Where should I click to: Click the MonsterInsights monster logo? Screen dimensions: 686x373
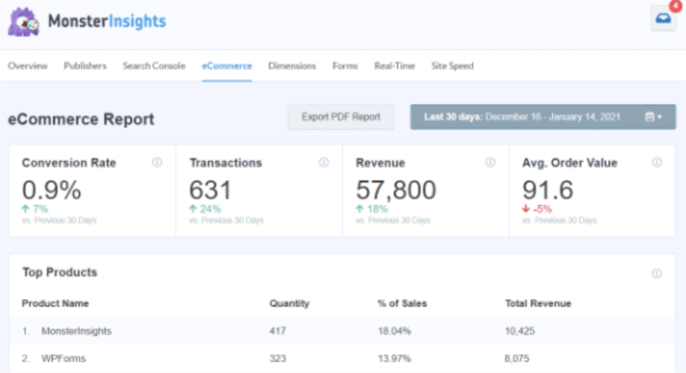(x=23, y=22)
